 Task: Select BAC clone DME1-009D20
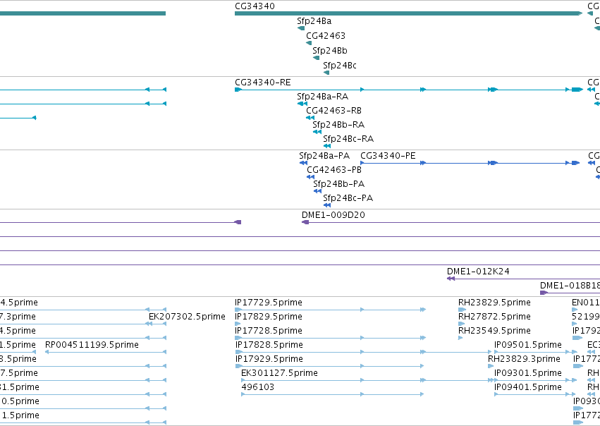(x=333, y=216)
